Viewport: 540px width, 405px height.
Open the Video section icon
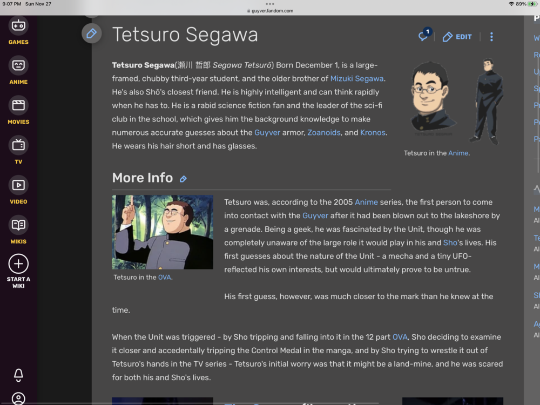[18, 185]
